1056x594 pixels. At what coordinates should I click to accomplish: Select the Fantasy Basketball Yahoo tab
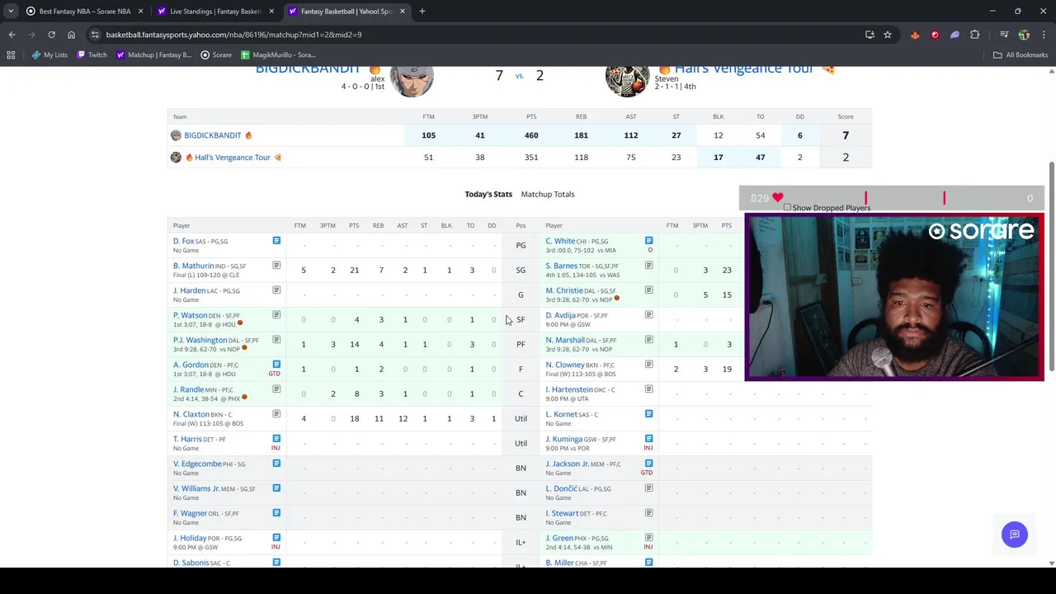click(x=346, y=11)
